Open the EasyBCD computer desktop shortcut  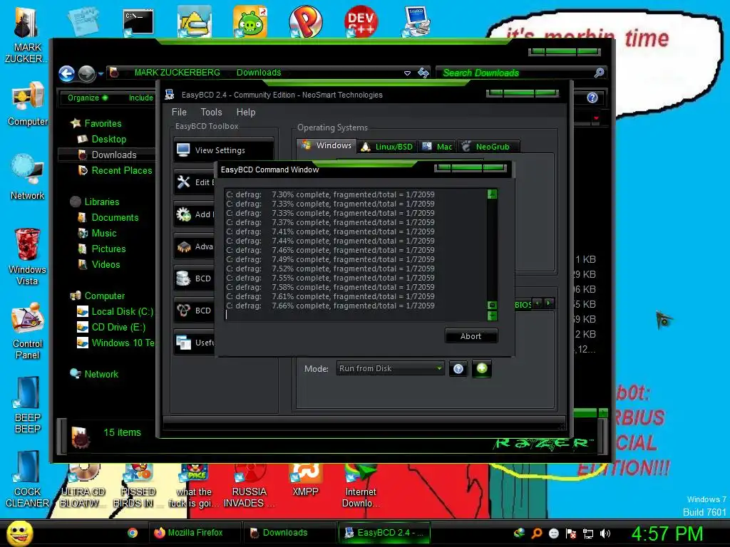click(416, 21)
